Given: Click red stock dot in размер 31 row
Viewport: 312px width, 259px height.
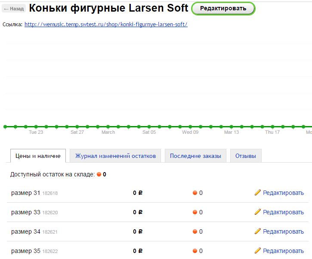Looking at the screenshot, I should pos(195,193).
